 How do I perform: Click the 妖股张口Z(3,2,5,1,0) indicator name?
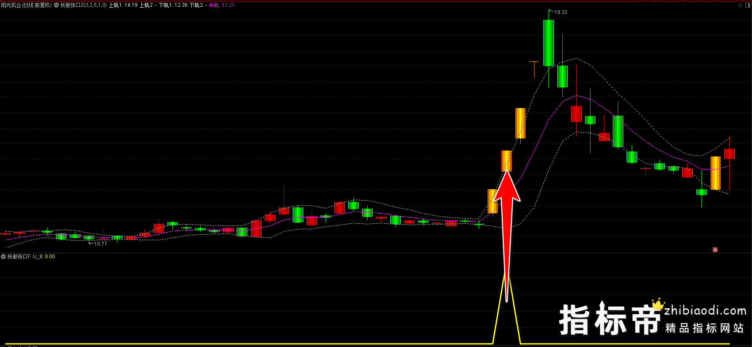click(84, 5)
